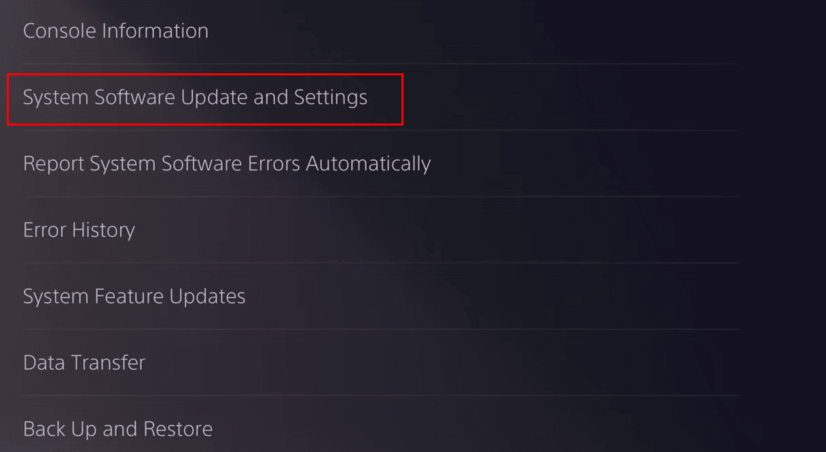Viewport: 826px width, 452px height.
Task: Open the entry above Data Transfer
Action: [134, 296]
